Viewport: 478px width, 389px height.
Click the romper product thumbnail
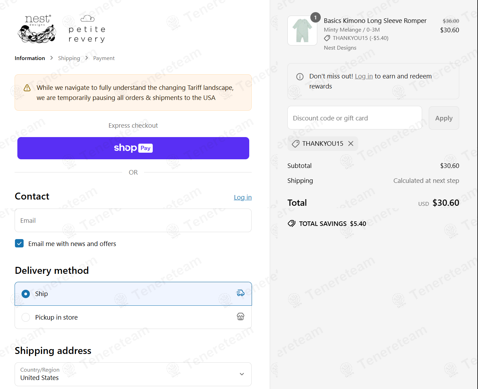point(302,31)
